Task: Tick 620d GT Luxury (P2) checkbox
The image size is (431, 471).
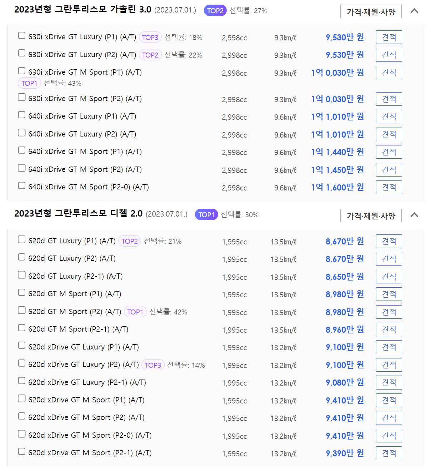Action: pos(22,257)
